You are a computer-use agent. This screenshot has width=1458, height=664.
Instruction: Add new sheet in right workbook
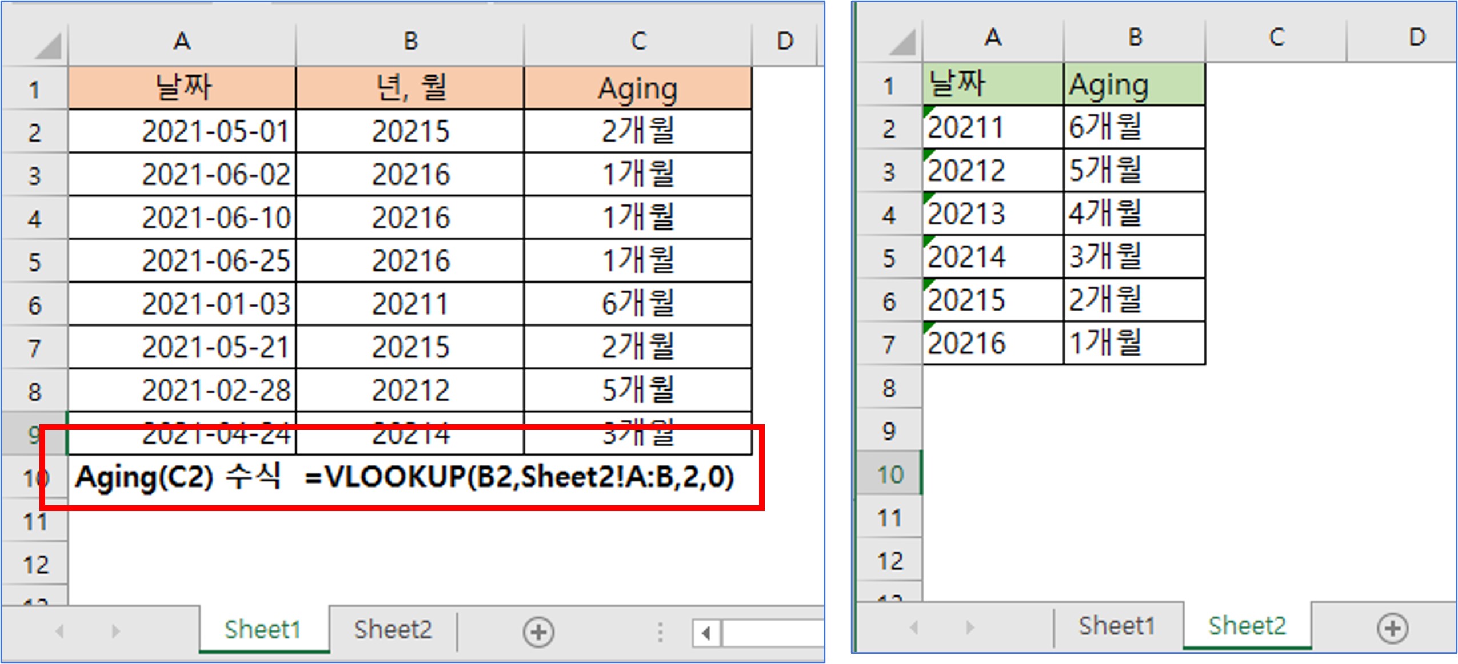(1392, 628)
